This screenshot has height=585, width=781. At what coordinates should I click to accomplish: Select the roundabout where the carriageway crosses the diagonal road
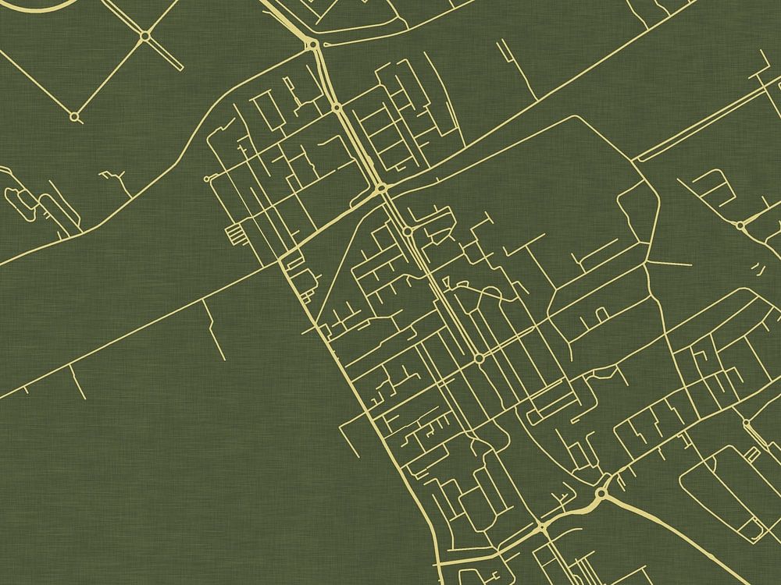pyautogui.click(x=382, y=188)
